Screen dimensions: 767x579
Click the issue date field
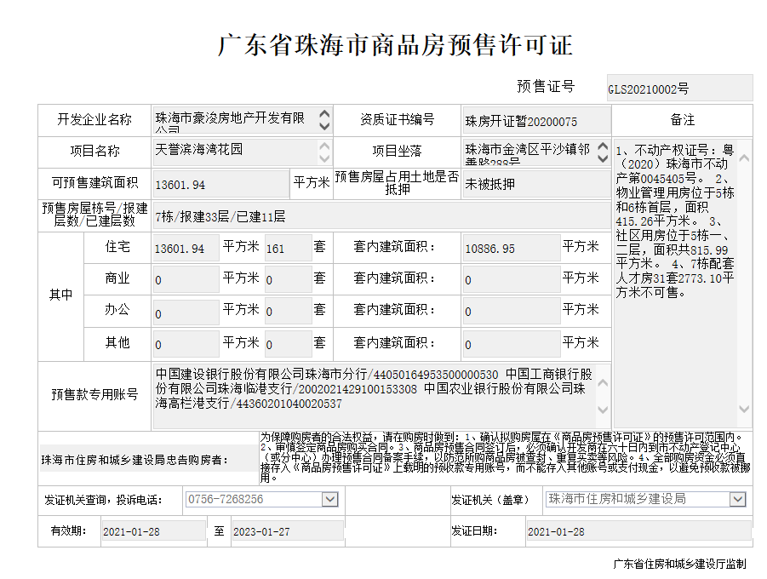tap(638, 531)
